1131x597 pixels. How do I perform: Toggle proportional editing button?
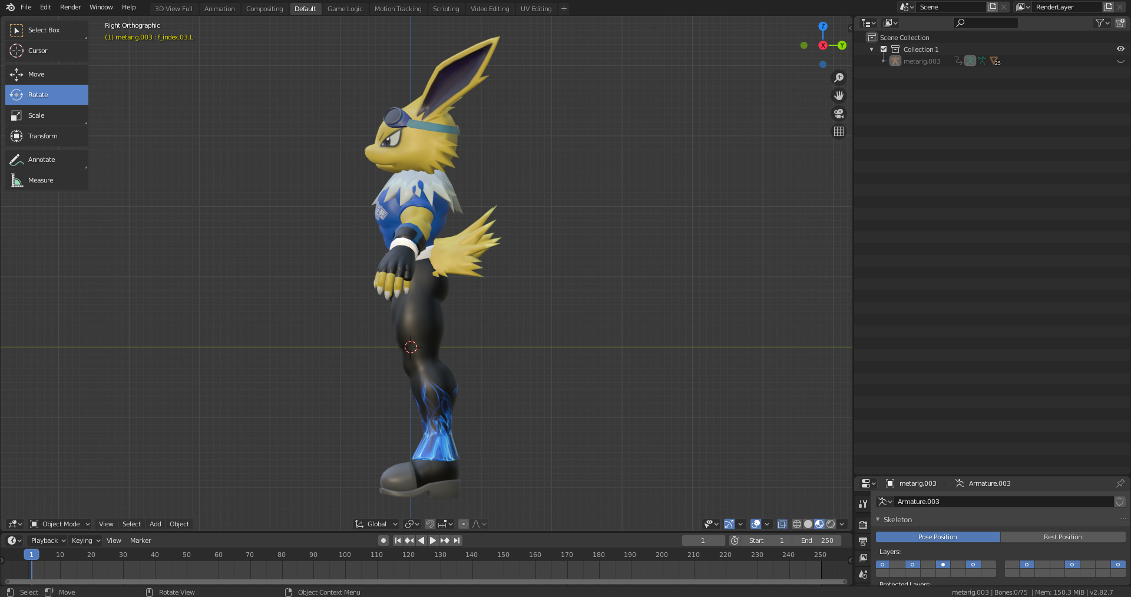464,524
